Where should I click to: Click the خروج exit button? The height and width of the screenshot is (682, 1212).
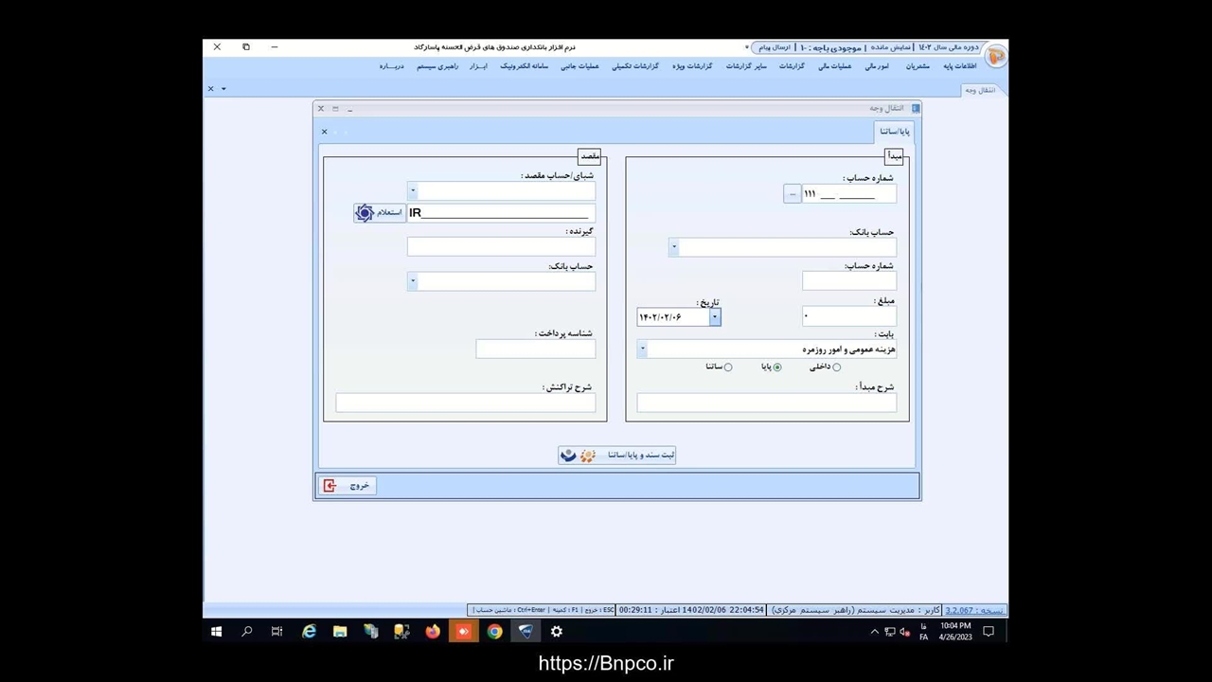click(348, 486)
